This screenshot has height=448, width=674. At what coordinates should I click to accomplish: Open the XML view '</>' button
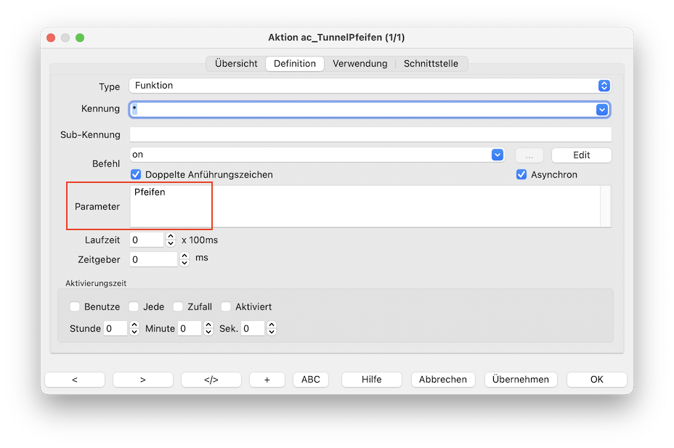pyautogui.click(x=211, y=380)
